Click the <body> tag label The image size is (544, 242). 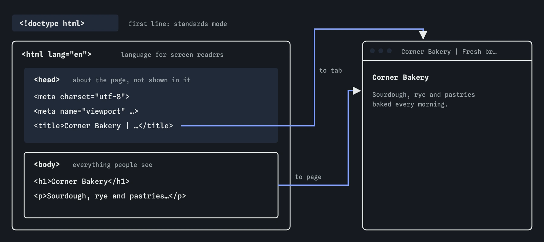pos(47,165)
